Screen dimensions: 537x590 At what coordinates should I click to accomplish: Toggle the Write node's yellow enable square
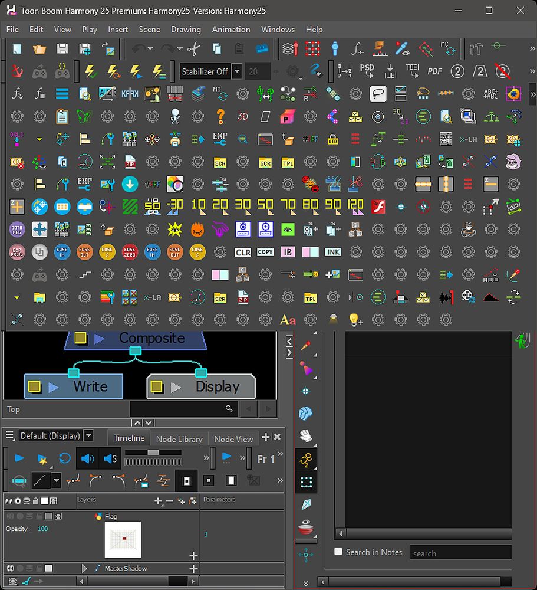click(34, 387)
